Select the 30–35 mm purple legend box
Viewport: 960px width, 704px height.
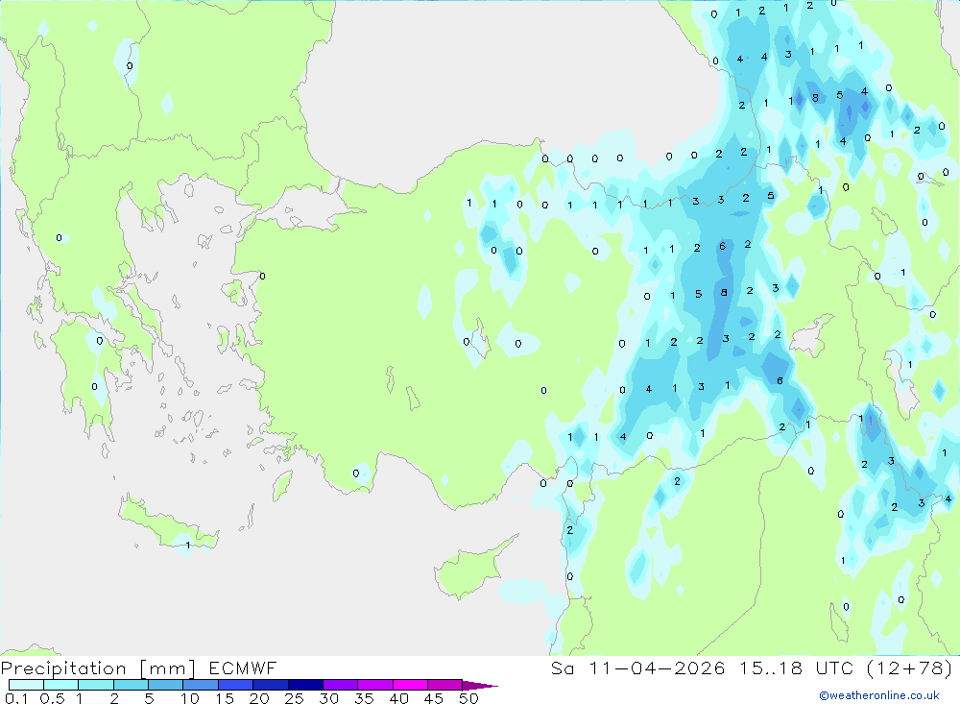coord(341,685)
